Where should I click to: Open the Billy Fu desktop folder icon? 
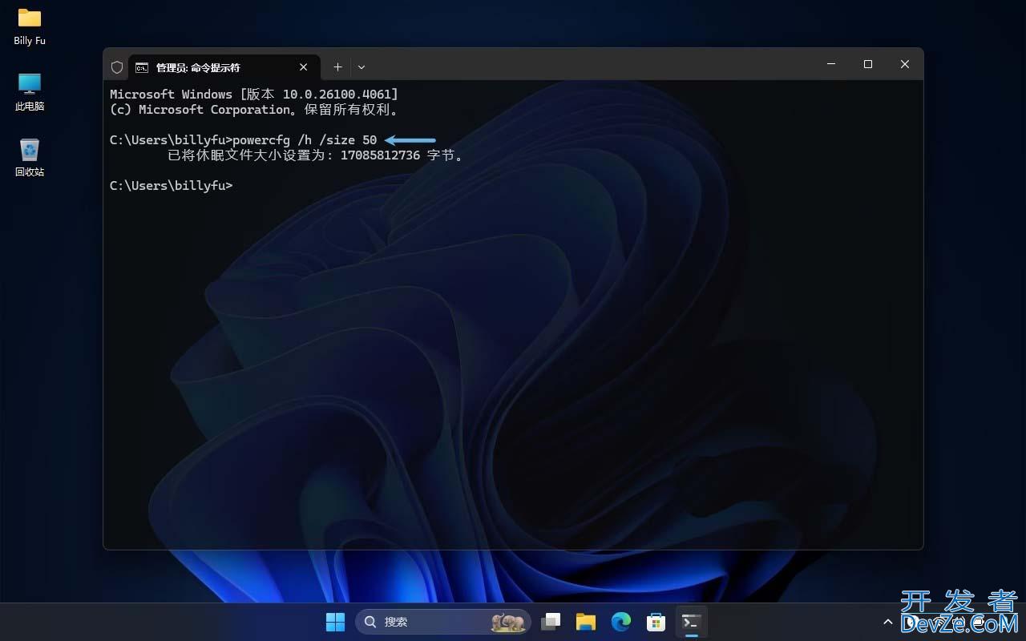[30, 26]
